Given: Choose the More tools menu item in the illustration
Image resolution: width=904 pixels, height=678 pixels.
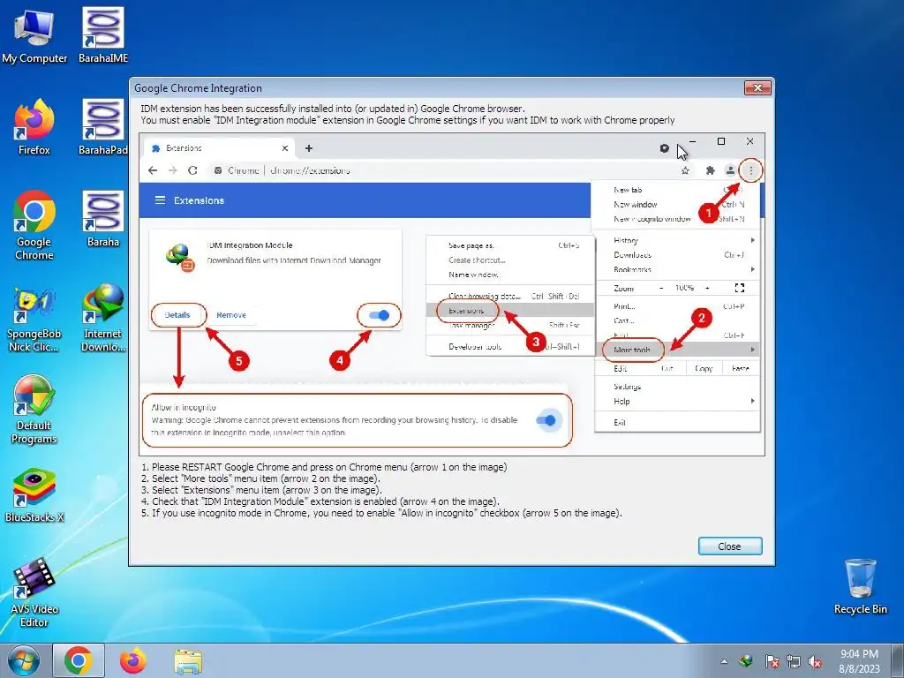Looking at the screenshot, I should tap(677, 350).
